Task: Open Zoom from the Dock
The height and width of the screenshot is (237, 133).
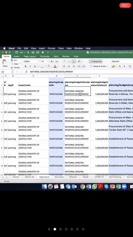Action: (x=124, y=186)
